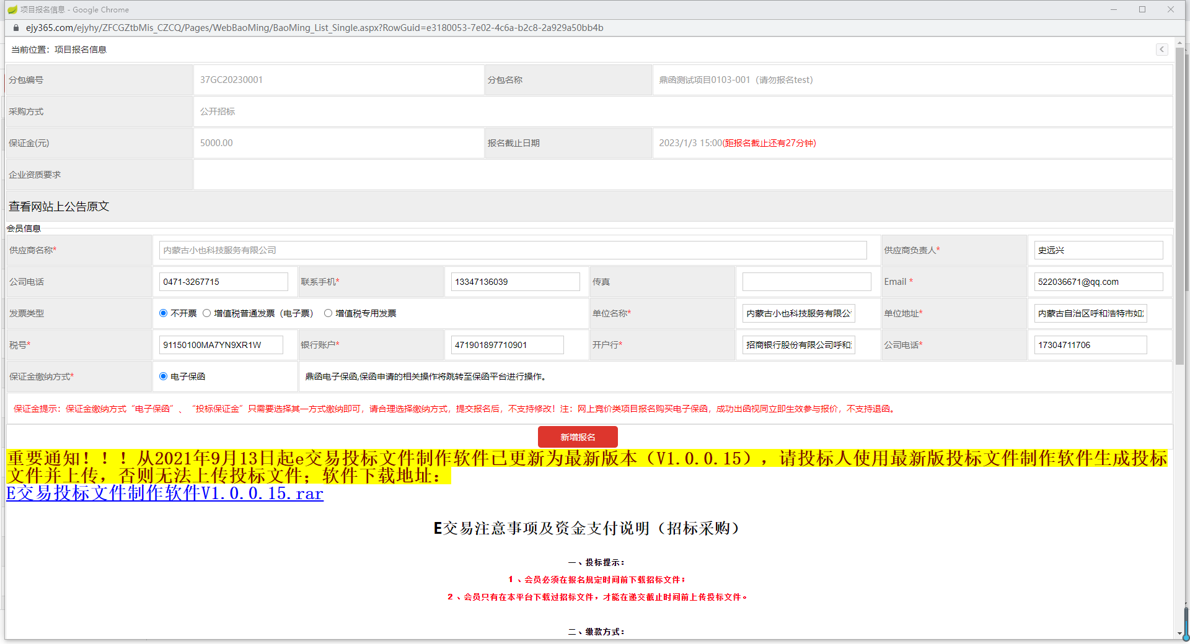Click the scrollbar down arrow
This screenshot has width=1190, height=644.
pos(1179,633)
